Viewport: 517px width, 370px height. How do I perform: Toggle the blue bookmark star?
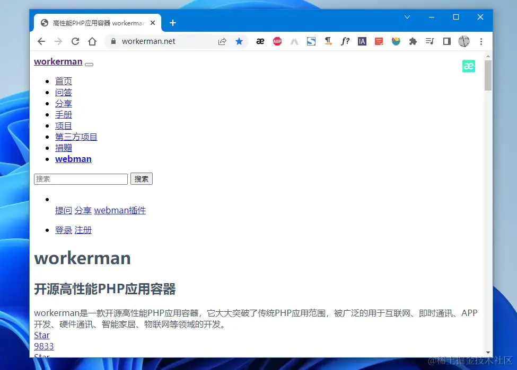[x=239, y=41]
